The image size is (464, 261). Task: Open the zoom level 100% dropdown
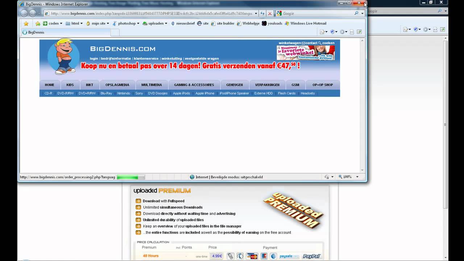pos(357,177)
